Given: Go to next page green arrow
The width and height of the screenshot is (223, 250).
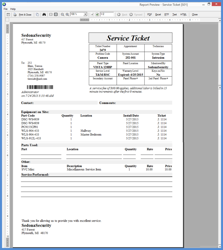Looking at the screenshot, I should 97,14.
